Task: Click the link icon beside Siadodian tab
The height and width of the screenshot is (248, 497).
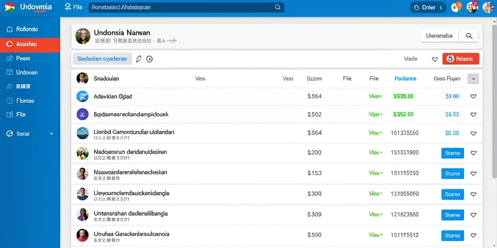Action: coord(138,59)
